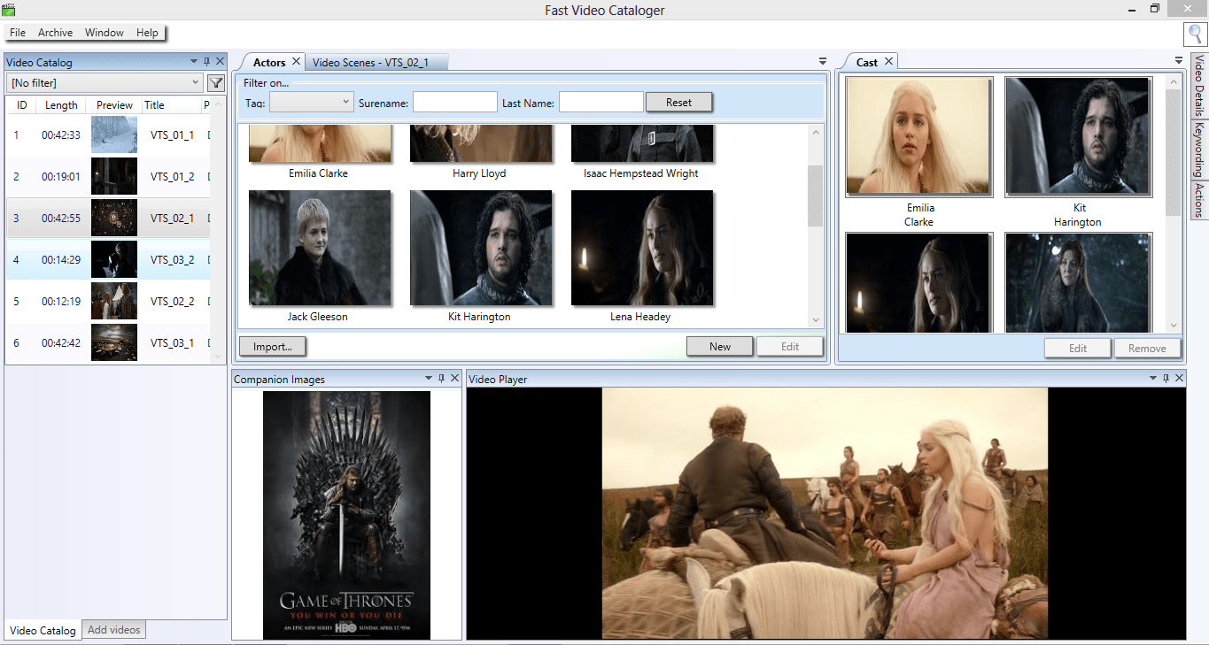Click the Surename input field

tap(455, 103)
